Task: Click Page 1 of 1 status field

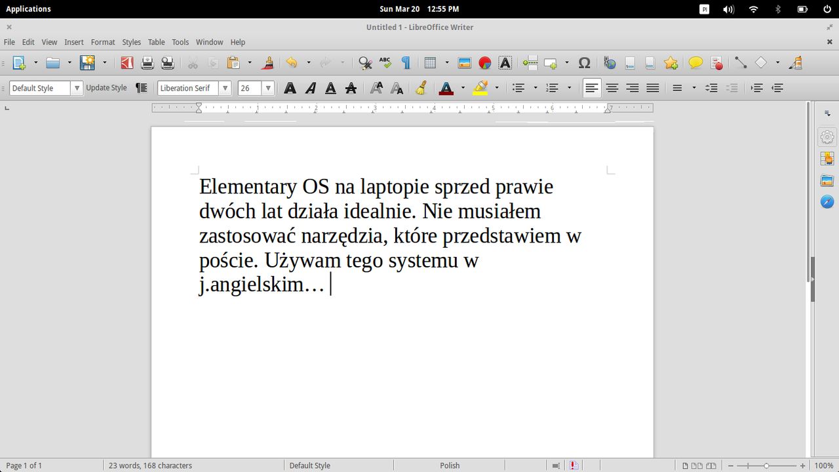Action: coord(24,465)
